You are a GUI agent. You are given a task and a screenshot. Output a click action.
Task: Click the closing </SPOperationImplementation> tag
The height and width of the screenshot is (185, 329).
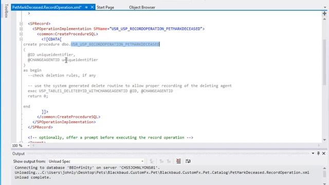tap(64, 122)
